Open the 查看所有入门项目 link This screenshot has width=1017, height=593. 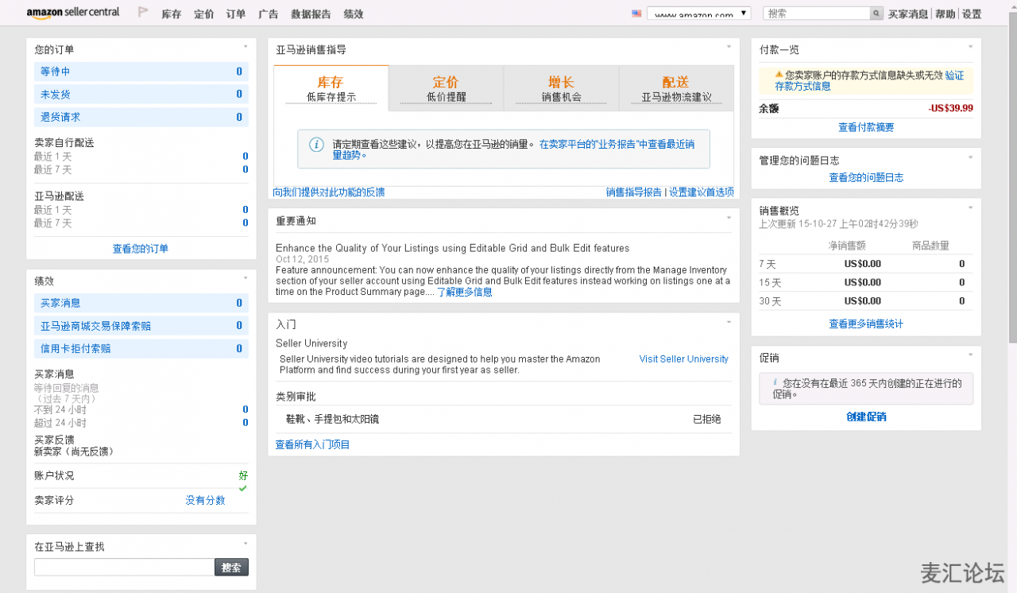pos(313,444)
